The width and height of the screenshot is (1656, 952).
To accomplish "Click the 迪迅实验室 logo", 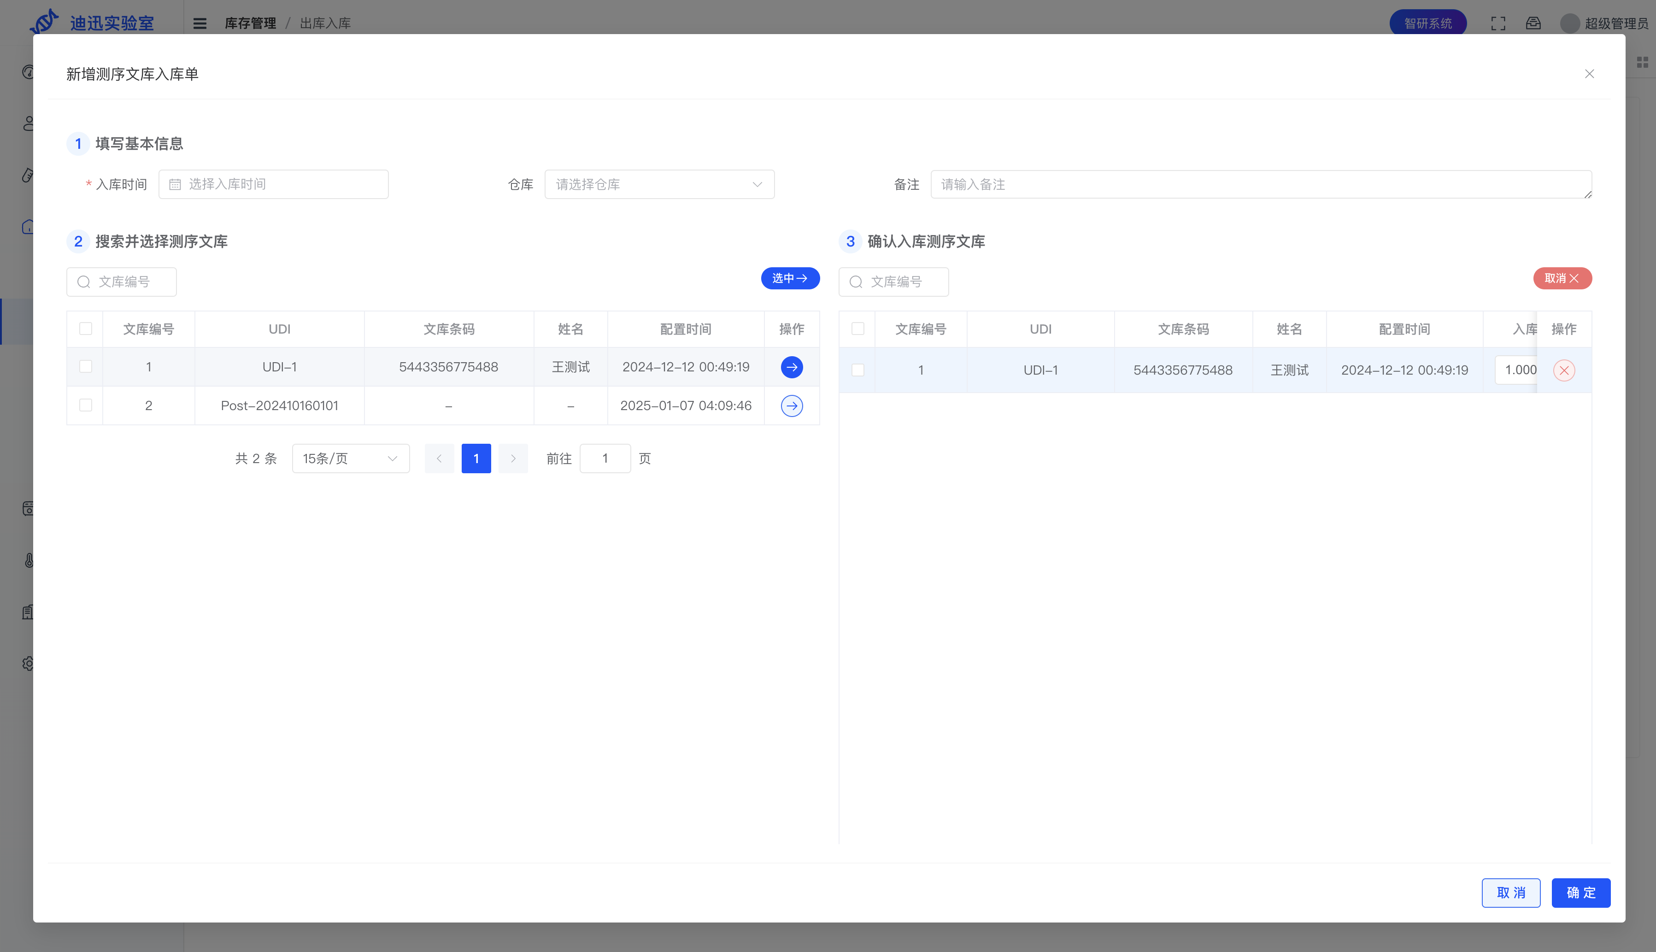I will coord(92,22).
